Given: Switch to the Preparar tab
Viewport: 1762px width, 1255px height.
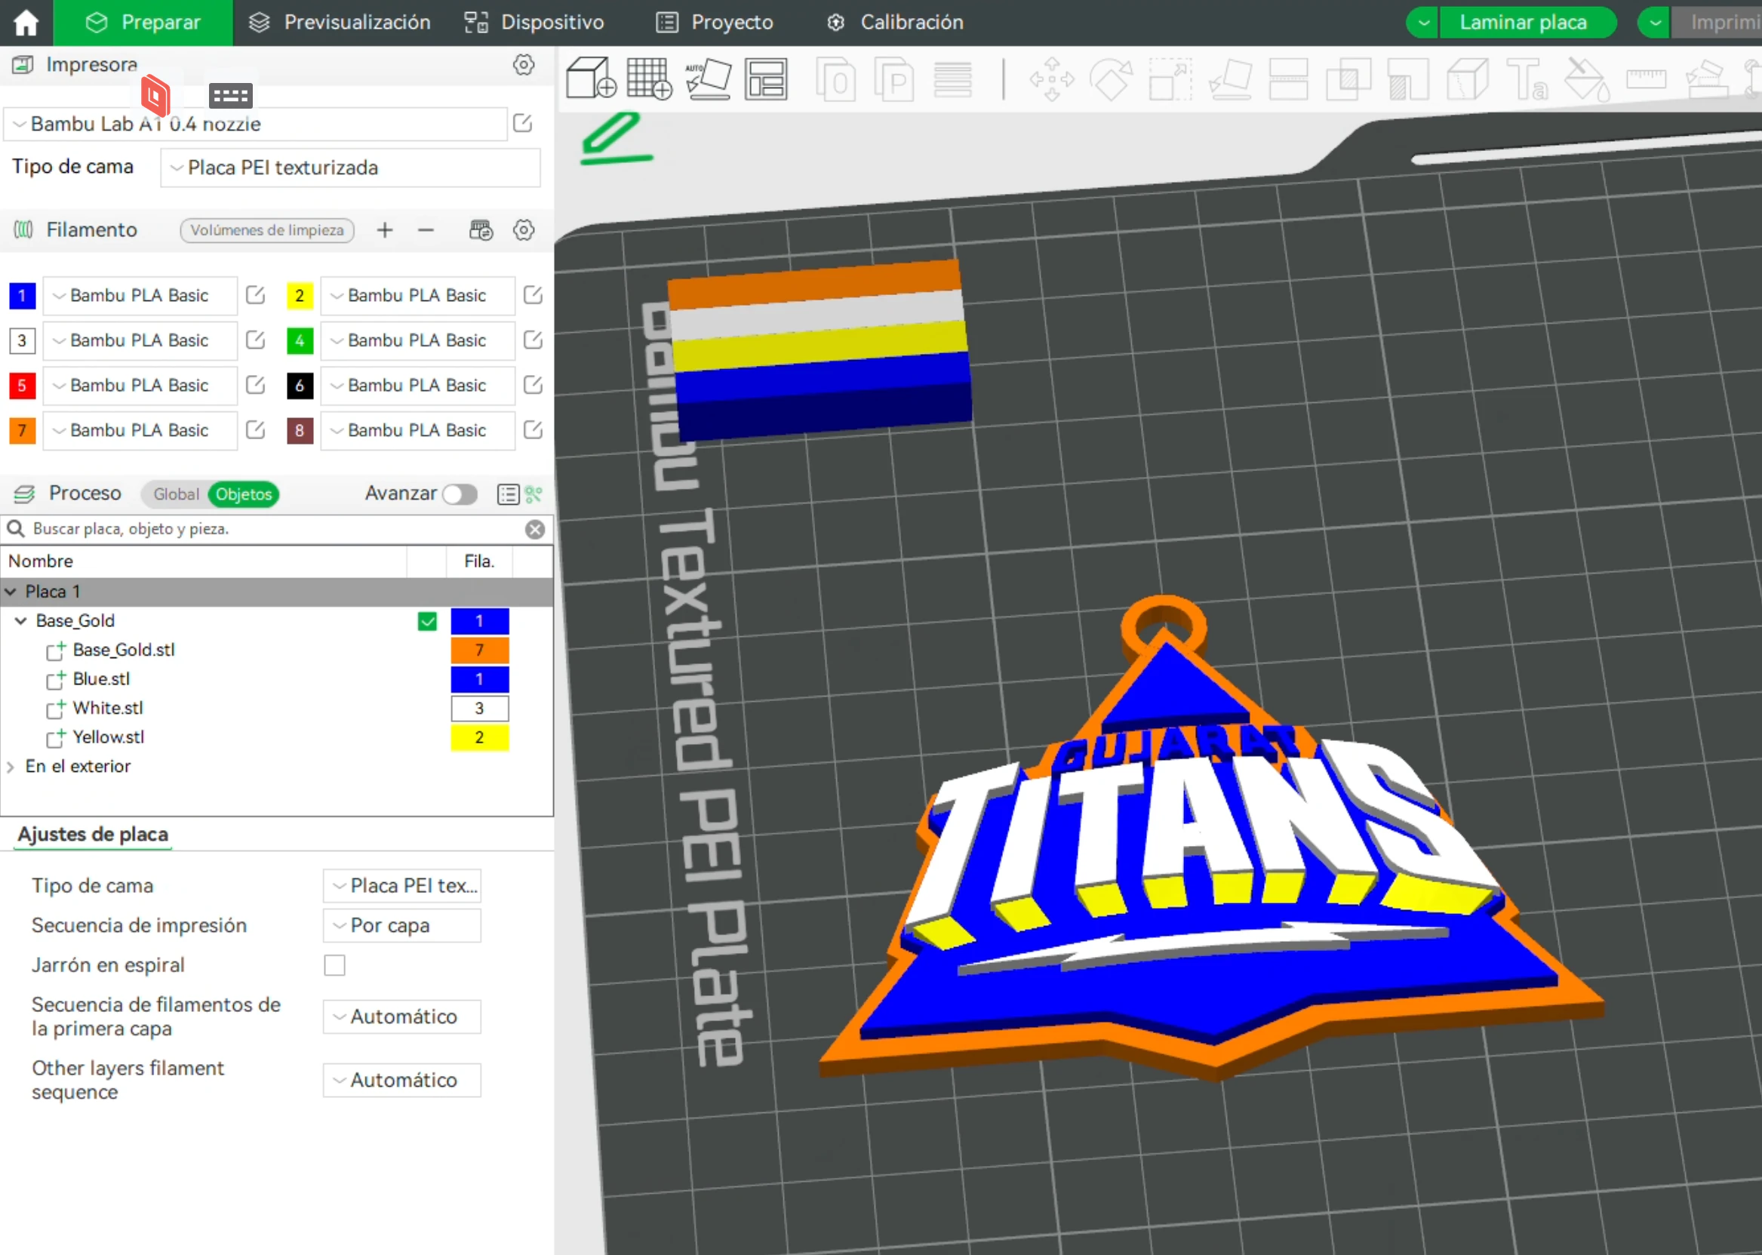Looking at the screenshot, I should (x=143, y=23).
